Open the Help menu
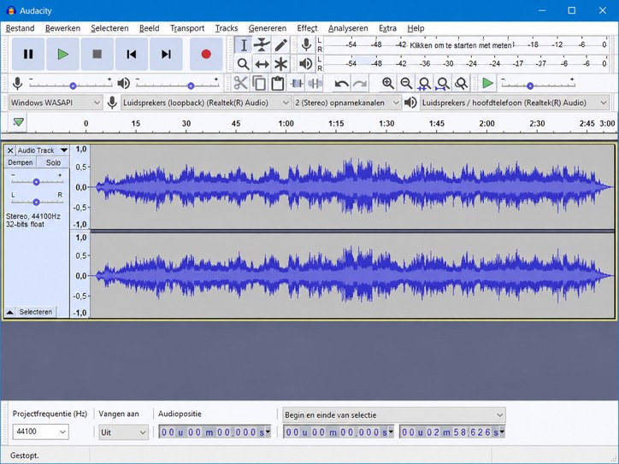Image resolution: width=619 pixels, height=464 pixels. 416,28
